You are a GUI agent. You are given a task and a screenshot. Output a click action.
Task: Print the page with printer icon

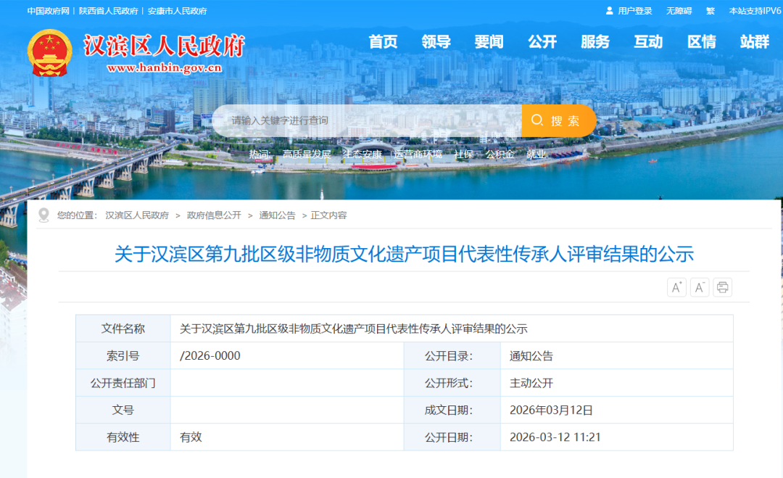tap(722, 287)
